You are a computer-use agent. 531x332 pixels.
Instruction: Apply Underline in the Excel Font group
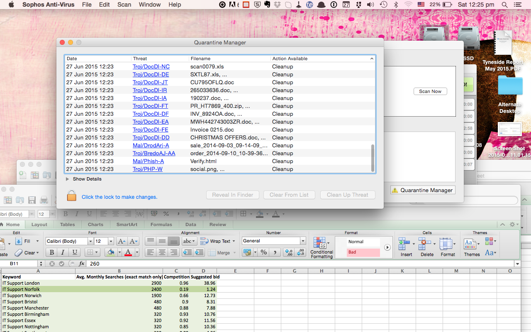(x=75, y=252)
